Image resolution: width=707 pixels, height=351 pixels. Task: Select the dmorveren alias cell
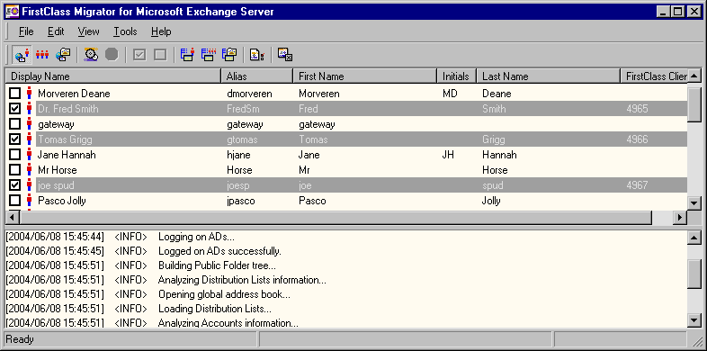pyautogui.click(x=249, y=94)
